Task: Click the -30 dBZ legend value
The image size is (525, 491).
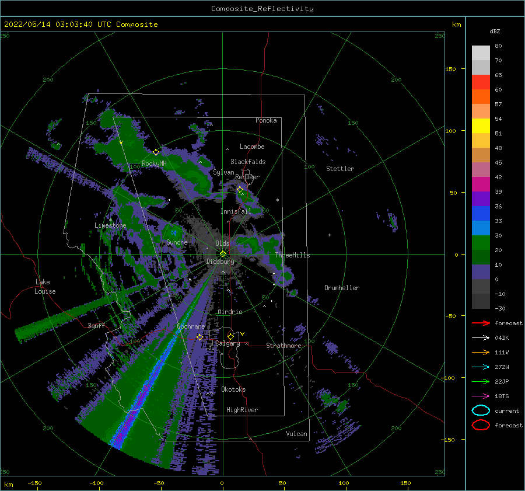Action: coord(501,309)
